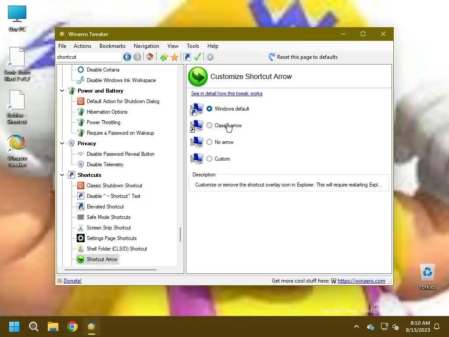Screen dimensions: 449x337
Task: Open See in detail how this tweak works link
Action: 227,93
